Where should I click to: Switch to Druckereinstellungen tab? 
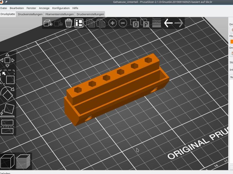click(x=90, y=14)
